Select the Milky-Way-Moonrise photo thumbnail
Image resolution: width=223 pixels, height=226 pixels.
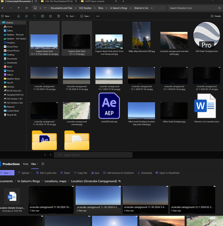pos(142,35)
